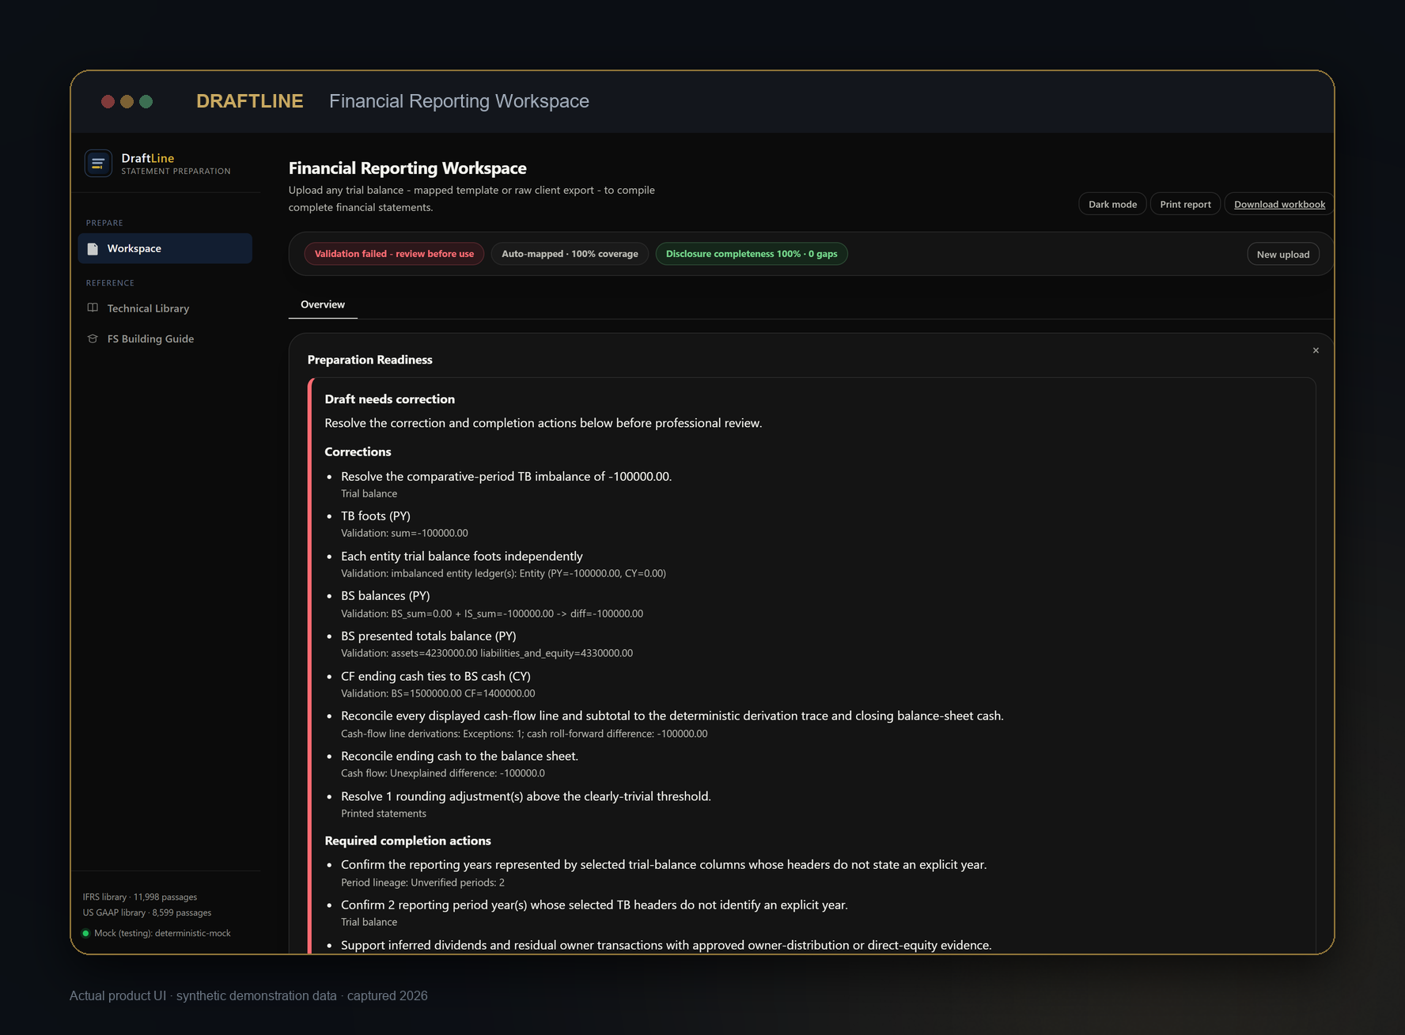Click 'Support inferred dividends' action item
1405x1035 pixels.
point(666,945)
